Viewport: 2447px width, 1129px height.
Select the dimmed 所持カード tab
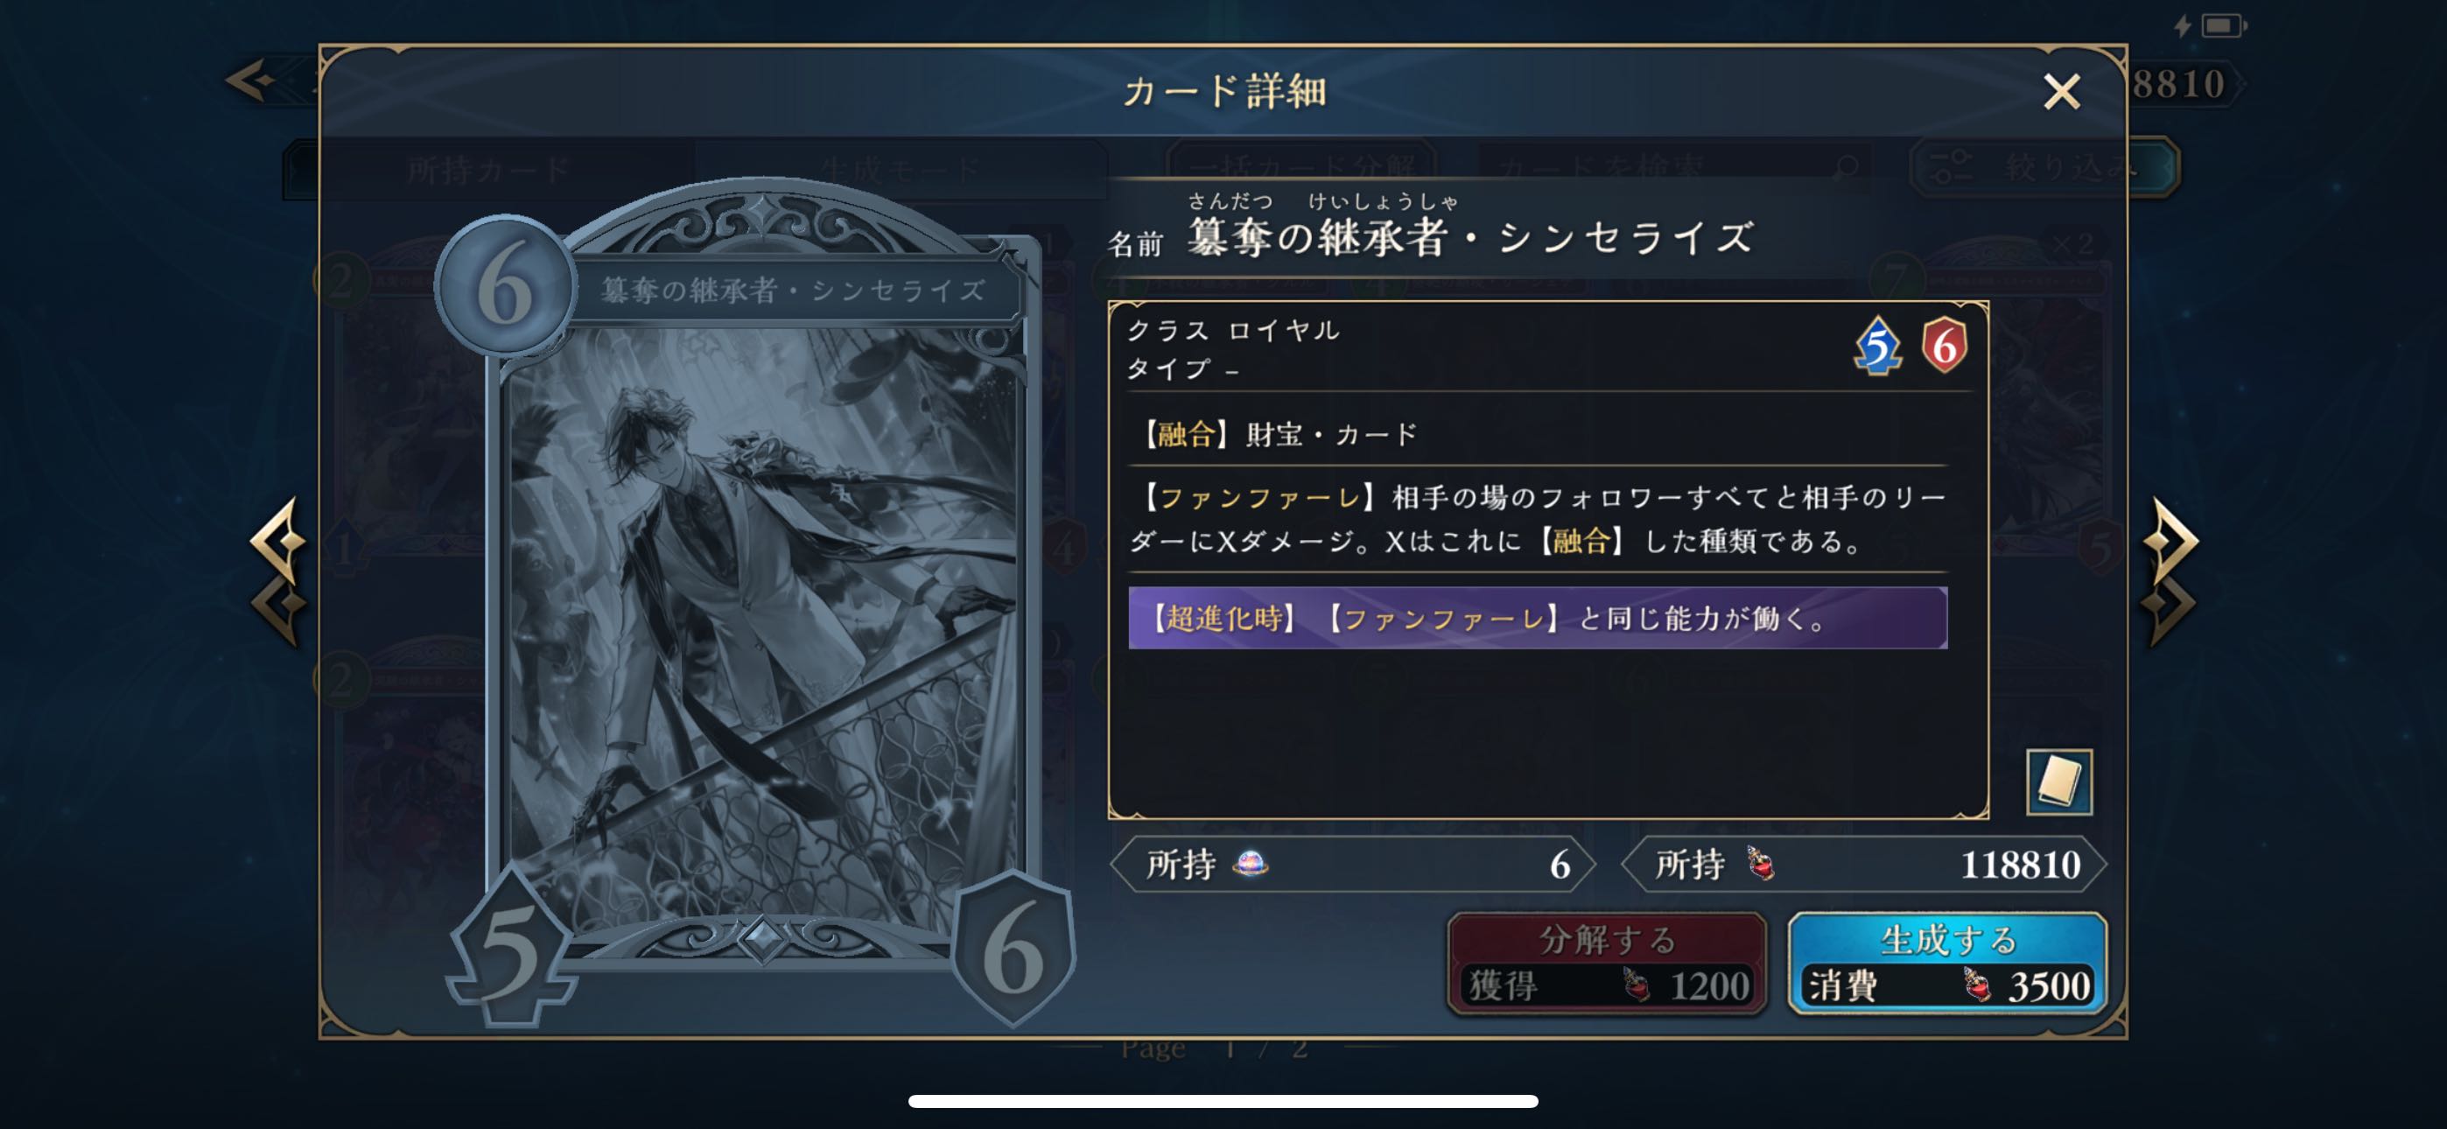pos(489,170)
